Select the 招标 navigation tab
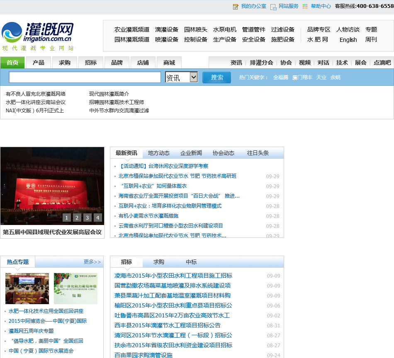Screen dimensions: 394x358 [91, 63]
